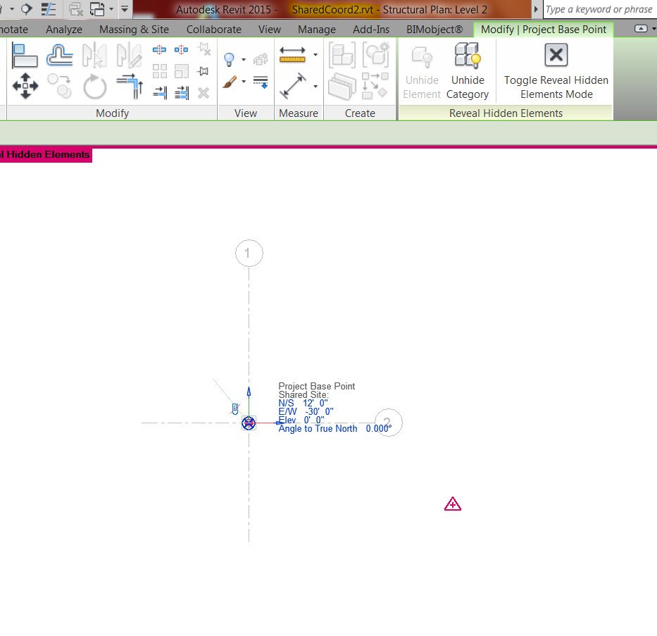Select the Offset tool

59,56
